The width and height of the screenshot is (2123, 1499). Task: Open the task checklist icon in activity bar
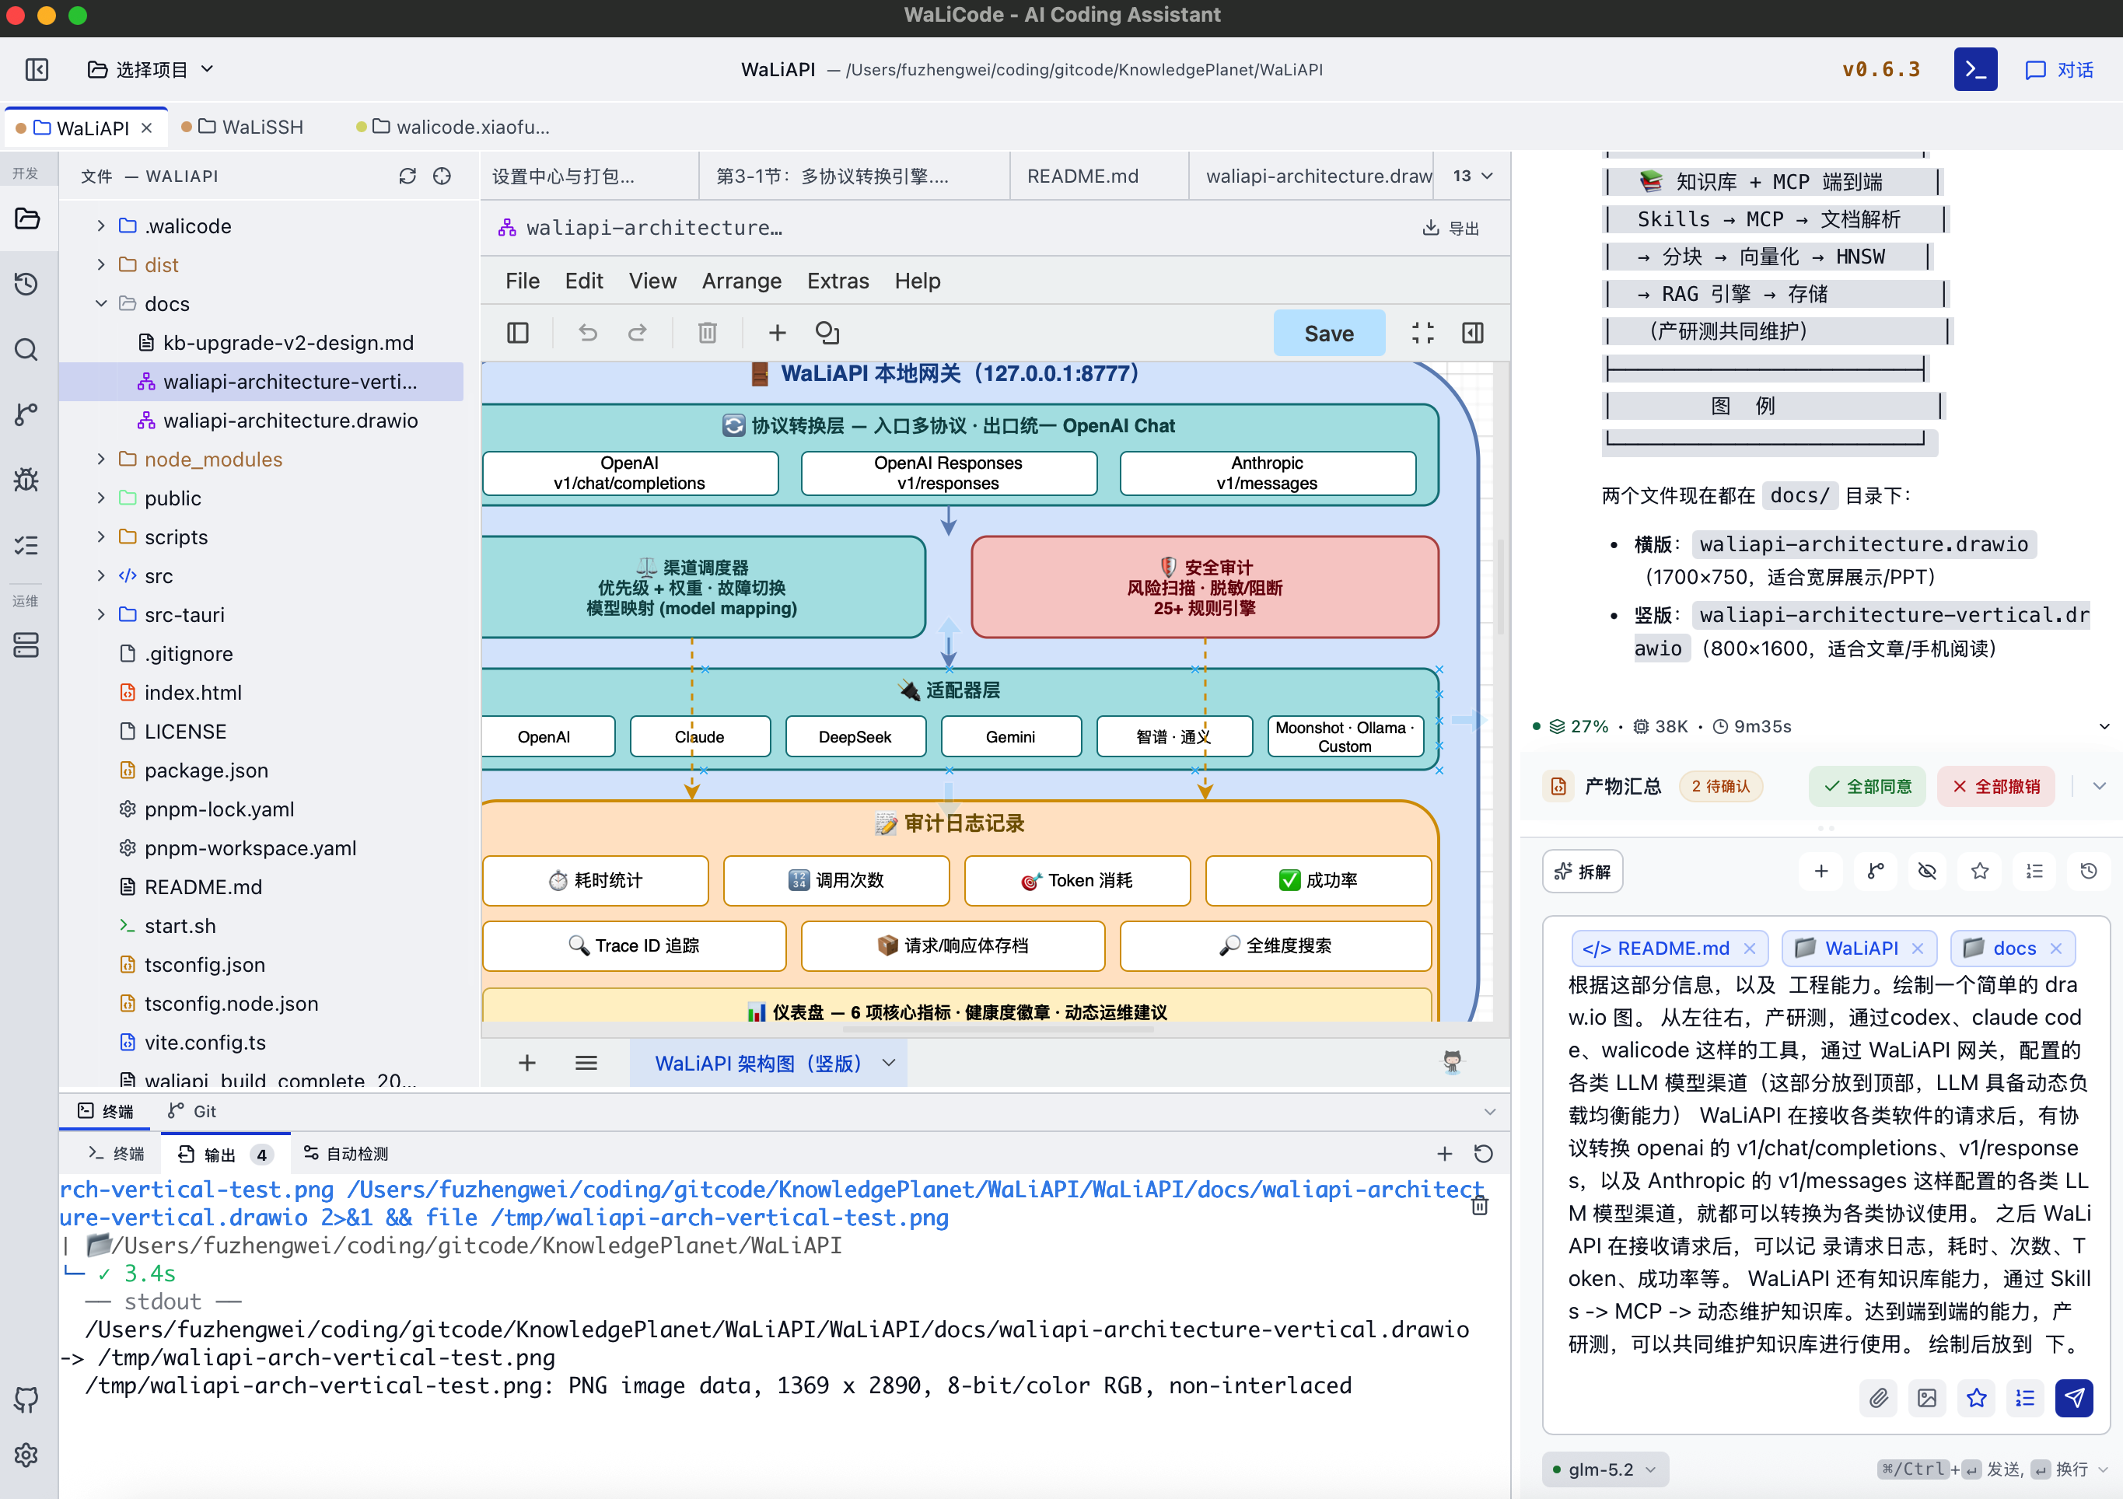26,545
